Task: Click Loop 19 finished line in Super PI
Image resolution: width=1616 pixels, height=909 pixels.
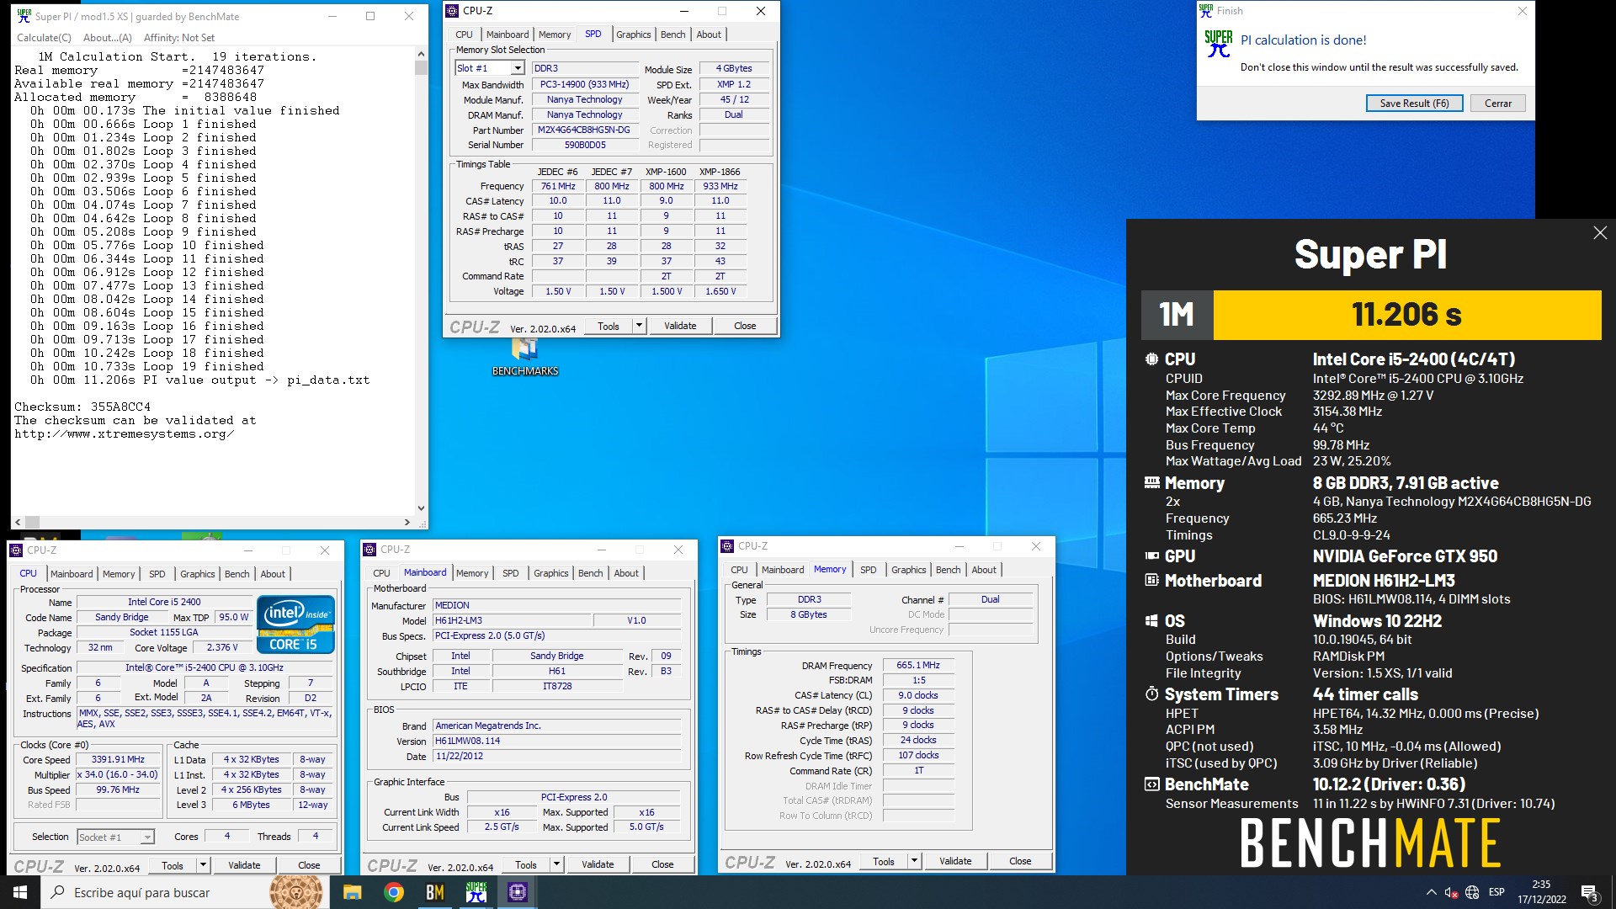Action: pyautogui.click(x=148, y=366)
